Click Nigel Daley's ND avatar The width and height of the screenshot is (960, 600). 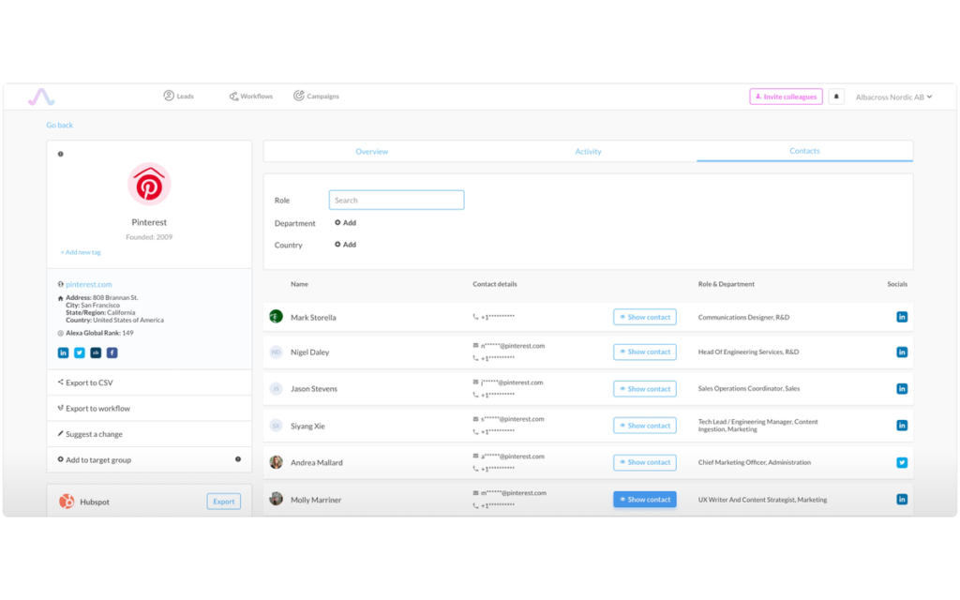tap(277, 352)
